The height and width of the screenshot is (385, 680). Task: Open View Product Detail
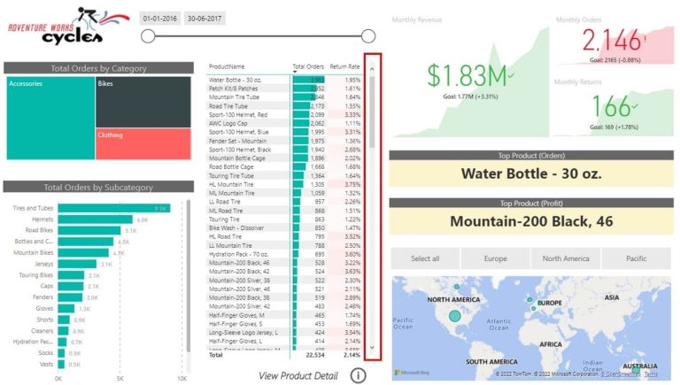(298, 375)
